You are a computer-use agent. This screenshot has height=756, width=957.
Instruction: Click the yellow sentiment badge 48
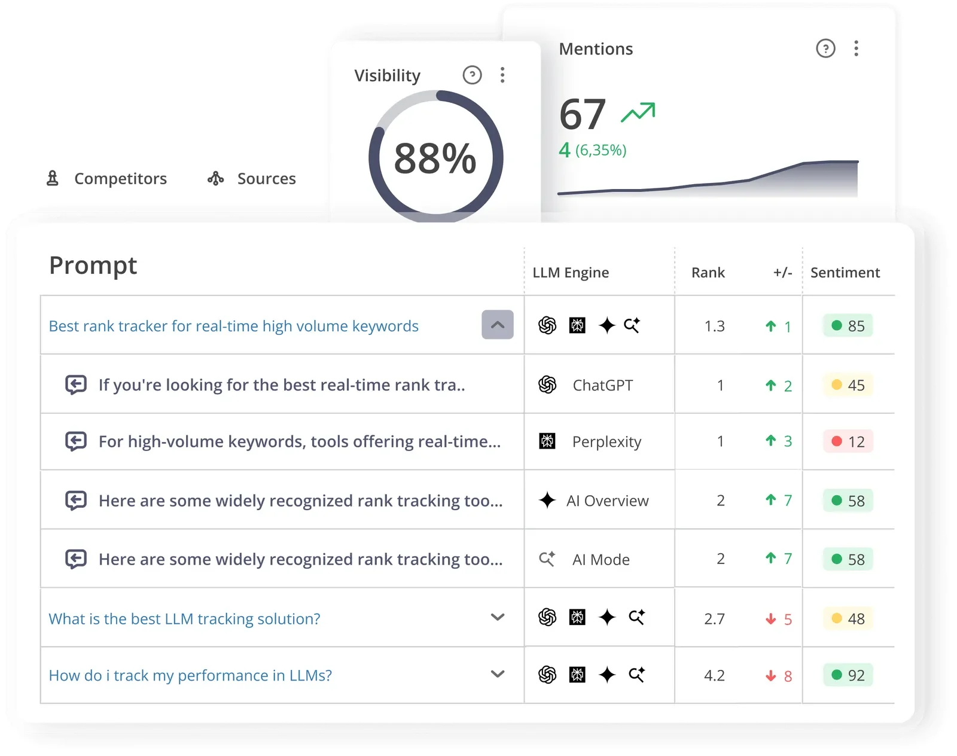848,618
